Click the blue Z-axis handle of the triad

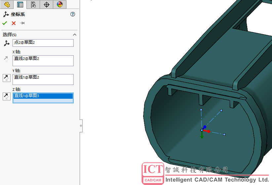[x=204, y=127]
